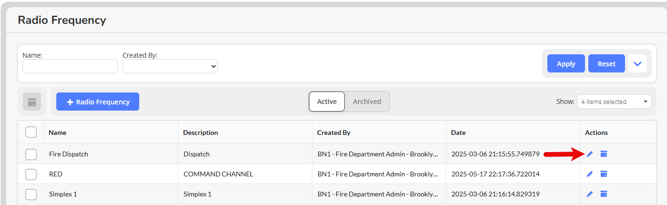Image resolution: width=667 pixels, height=205 pixels.
Task: Click the Reset button
Action: [606, 63]
